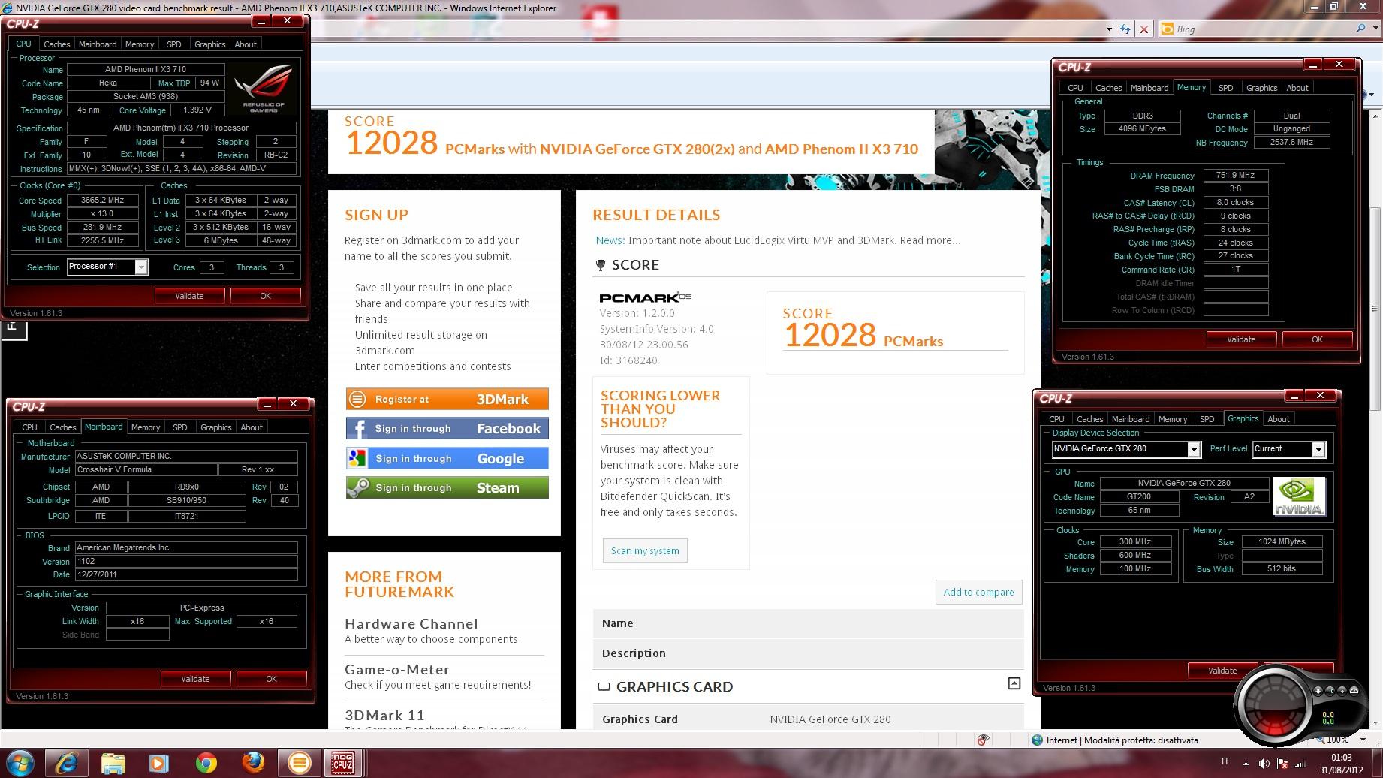1383x778 pixels.
Task: Sign in through Facebook
Action: (447, 429)
